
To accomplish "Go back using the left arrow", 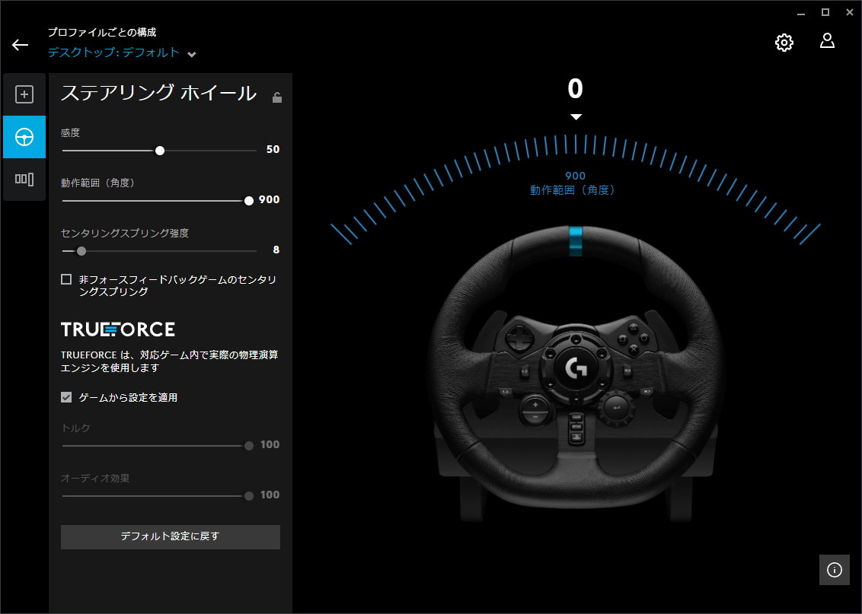I will tap(21, 45).
